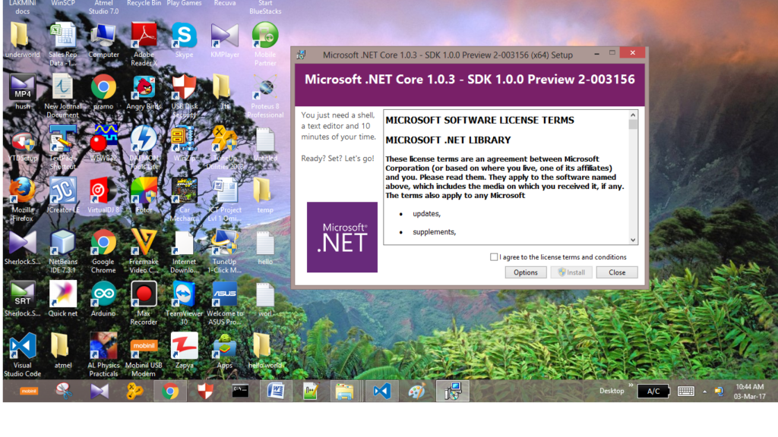The height and width of the screenshot is (437, 778).
Task: Select the TeamViewer 10 desktop icon
Action: (x=184, y=303)
